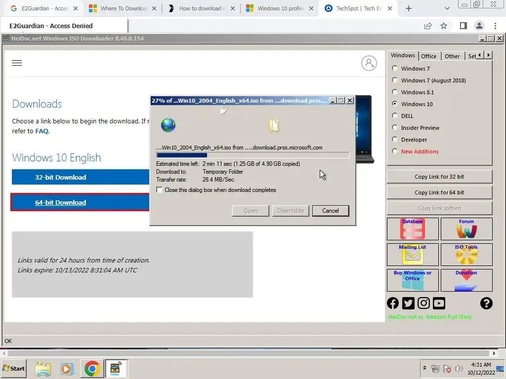Click the Windows Start button
Image resolution: width=506 pixels, height=379 pixels.
click(x=14, y=368)
